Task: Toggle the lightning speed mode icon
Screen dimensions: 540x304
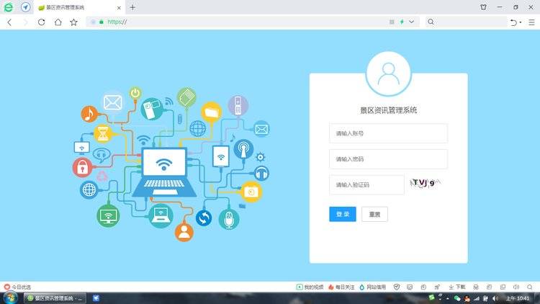Action: click(402, 22)
